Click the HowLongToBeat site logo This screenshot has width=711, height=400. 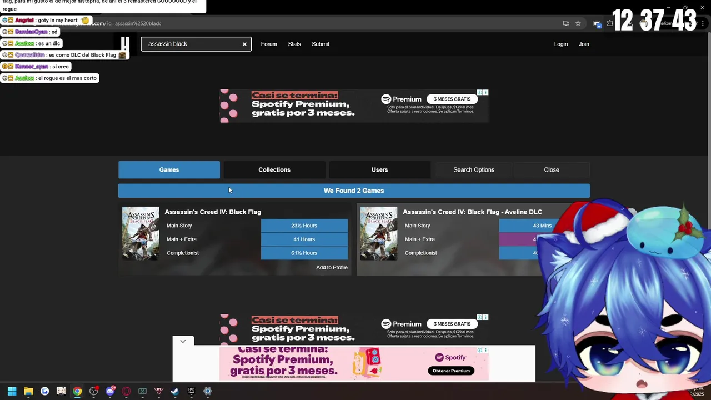pyautogui.click(x=125, y=44)
